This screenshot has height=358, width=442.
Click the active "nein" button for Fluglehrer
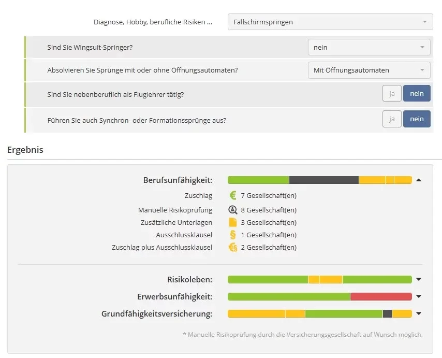417,93
